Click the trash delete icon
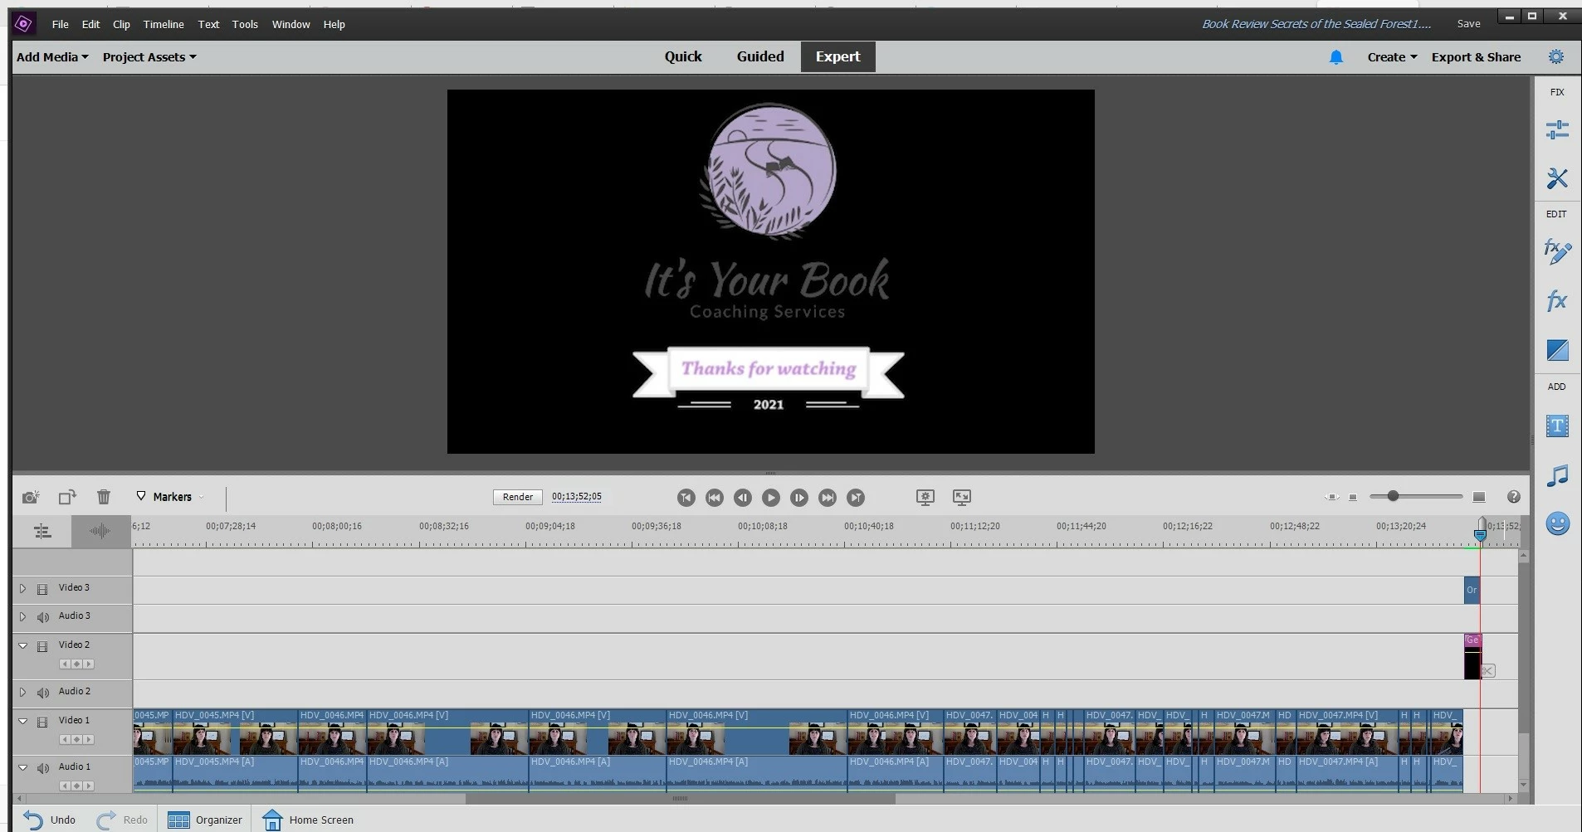The image size is (1582, 832). [104, 497]
